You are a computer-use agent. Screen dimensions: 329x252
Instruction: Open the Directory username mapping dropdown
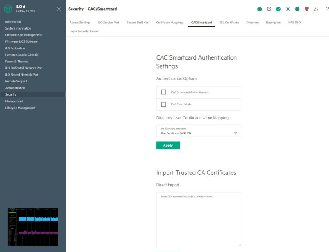tap(235, 132)
